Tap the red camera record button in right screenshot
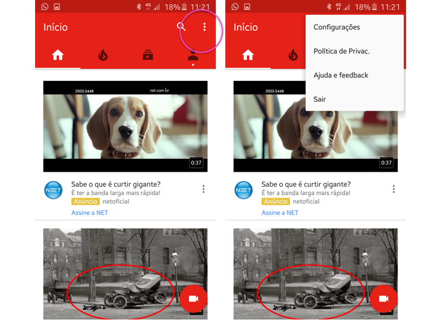428x321 pixels. (x=383, y=298)
